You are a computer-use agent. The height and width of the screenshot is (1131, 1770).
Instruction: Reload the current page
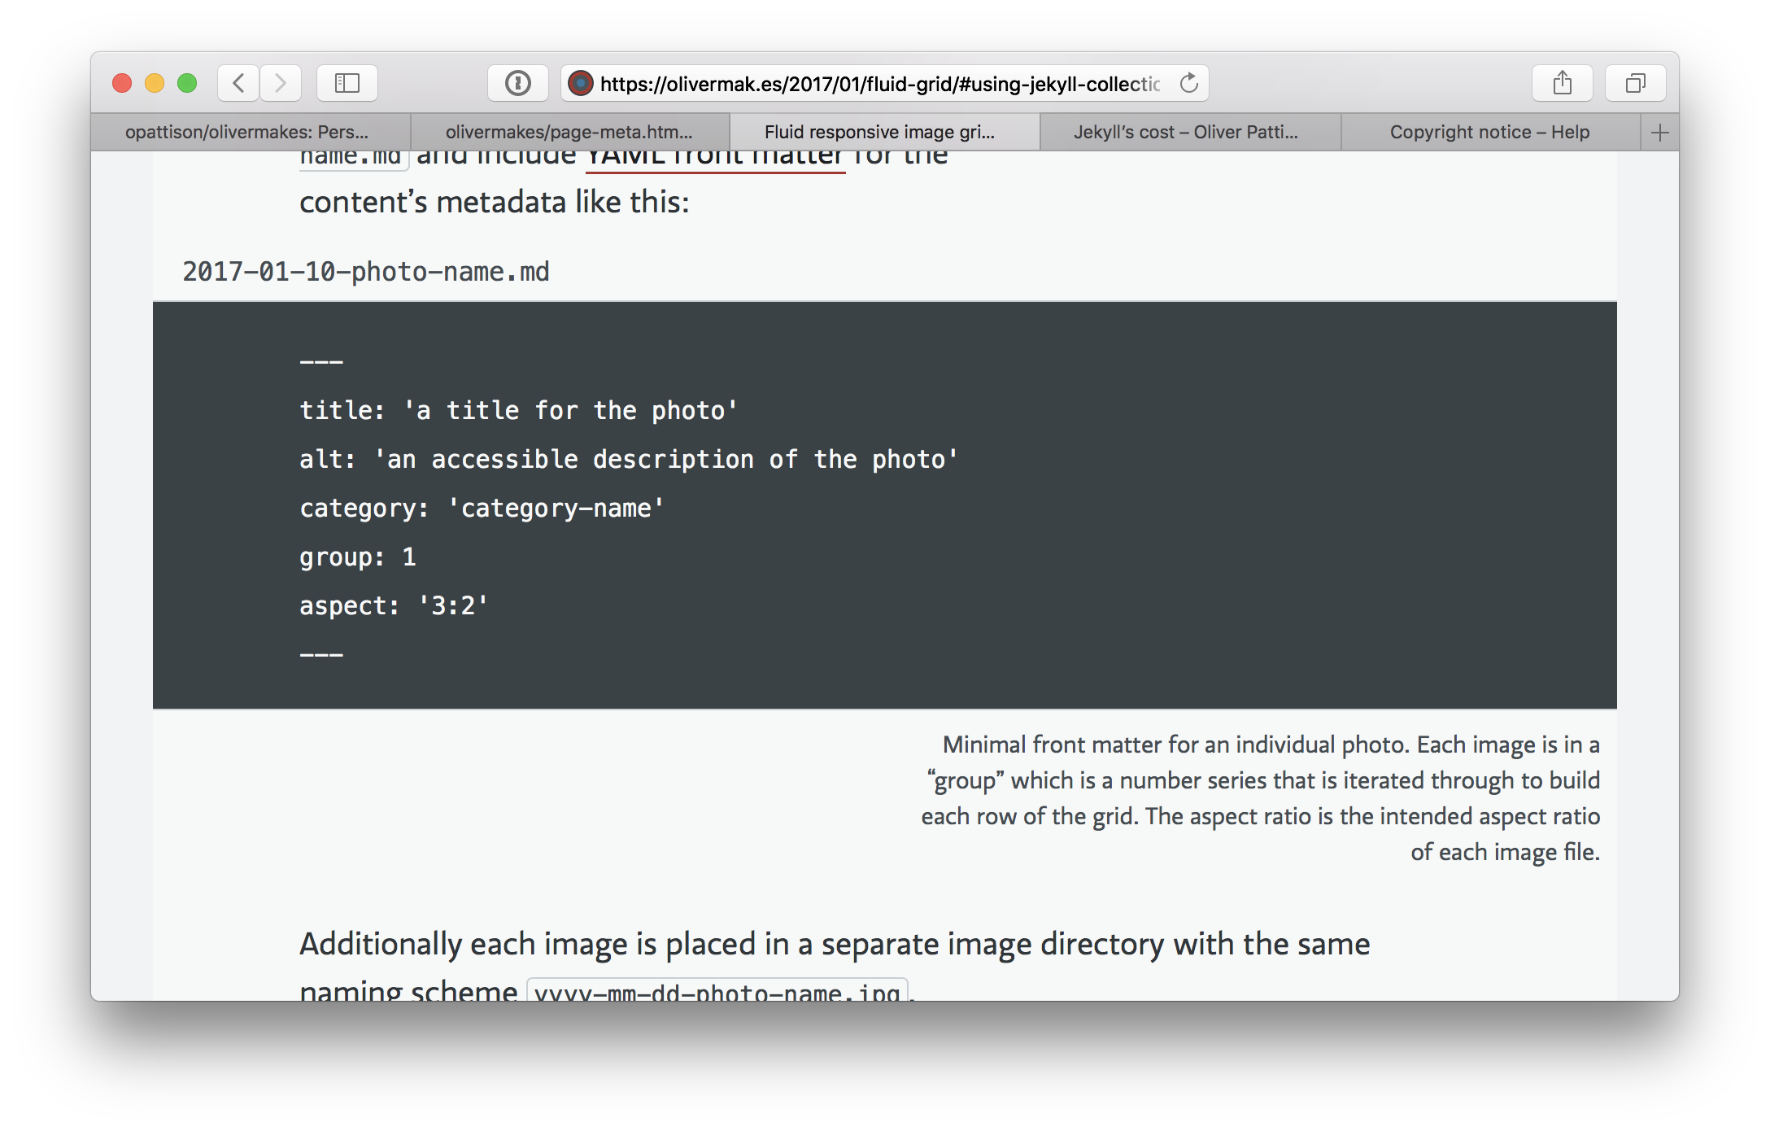(x=1188, y=83)
